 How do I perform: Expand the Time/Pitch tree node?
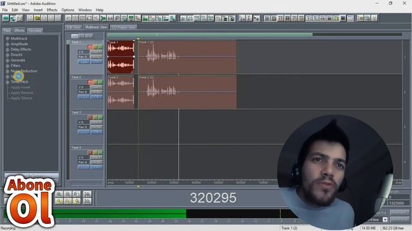(7, 82)
